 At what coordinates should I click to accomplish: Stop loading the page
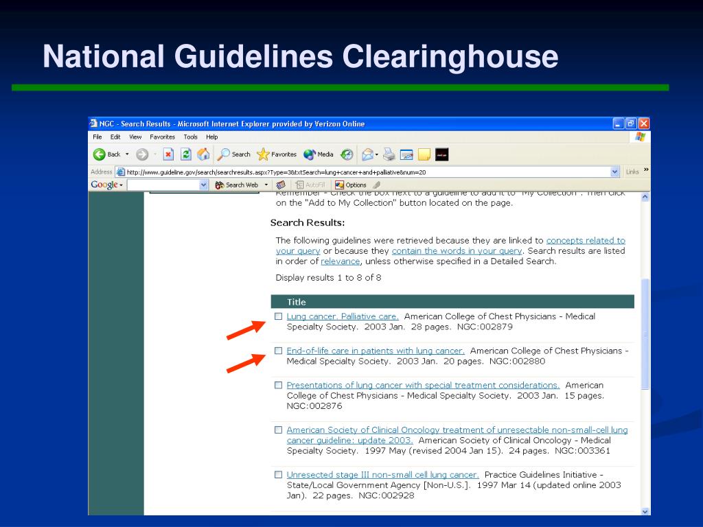click(168, 154)
